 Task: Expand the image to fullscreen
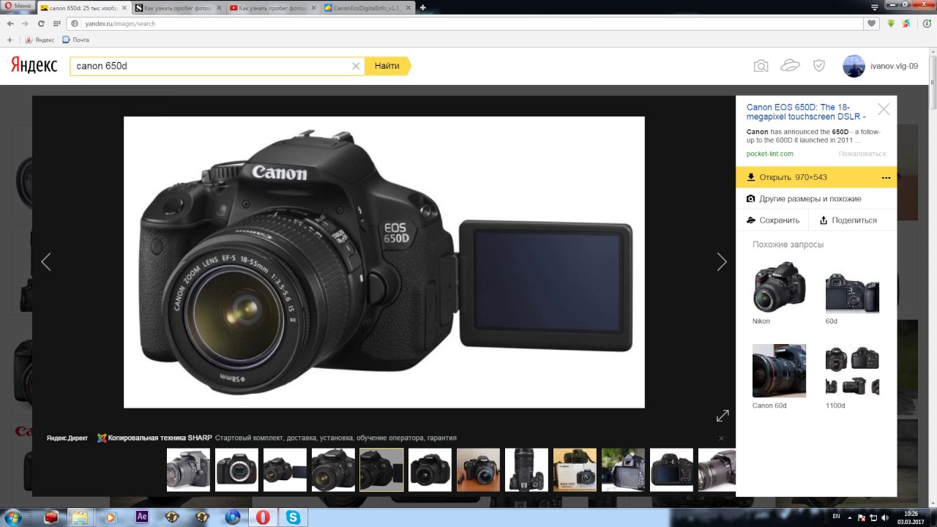pyautogui.click(x=723, y=416)
